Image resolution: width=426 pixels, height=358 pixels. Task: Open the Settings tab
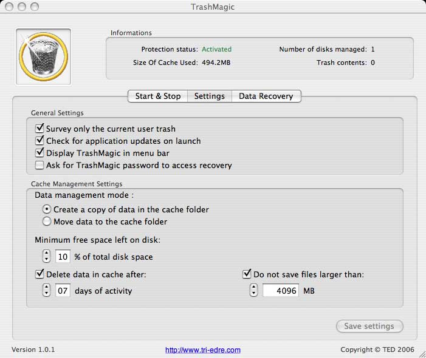210,96
